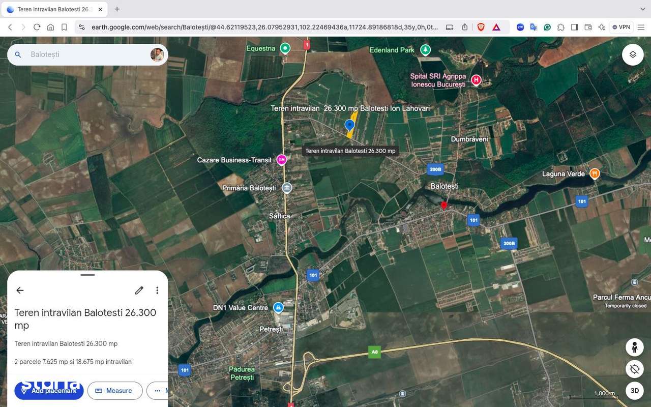Open the browser hamburger menu
The height and width of the screenshot is (407, 651).
coord(641,27)
